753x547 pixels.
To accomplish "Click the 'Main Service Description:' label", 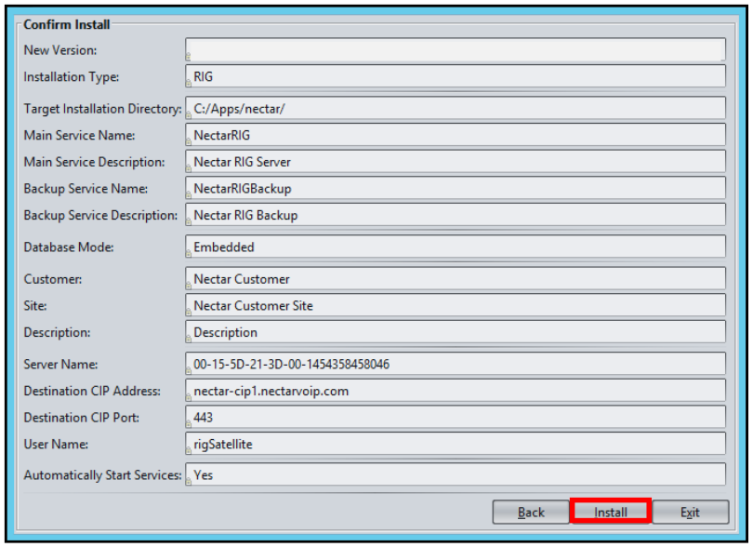I will click(x=95, y=162).
